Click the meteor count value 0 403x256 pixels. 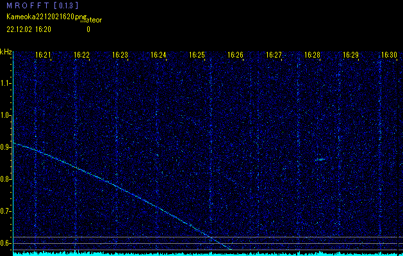pos(88,29)
